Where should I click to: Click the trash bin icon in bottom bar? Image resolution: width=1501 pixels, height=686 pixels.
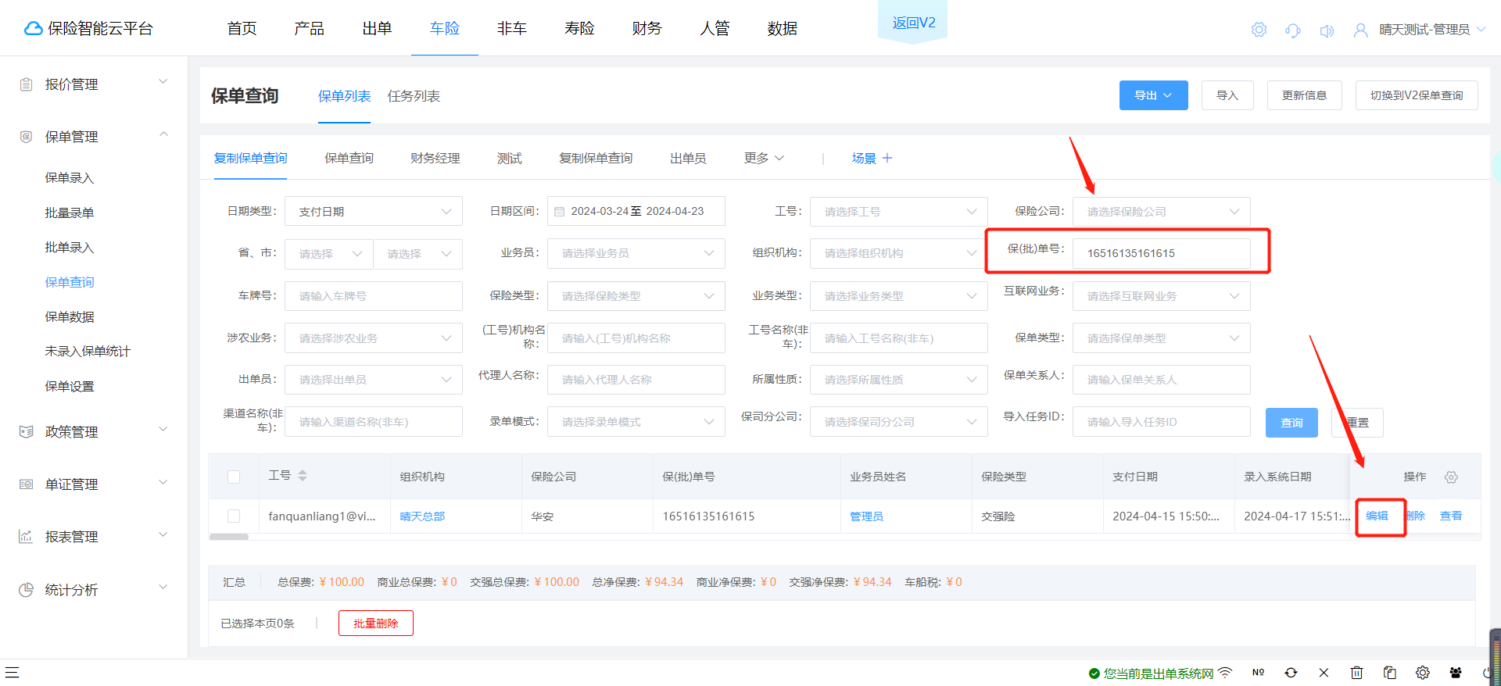1356,673
